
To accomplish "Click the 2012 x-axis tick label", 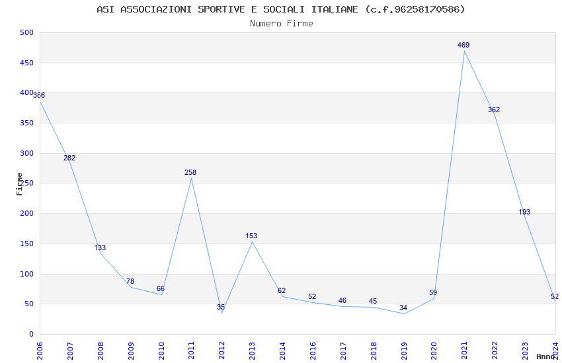I will (221, 350).
